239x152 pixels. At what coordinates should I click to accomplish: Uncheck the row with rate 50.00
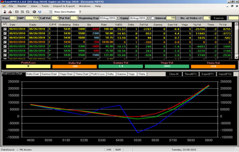[x=5, y=33]
